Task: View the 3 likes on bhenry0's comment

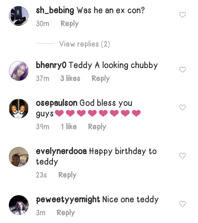Action: pos(70,79)
